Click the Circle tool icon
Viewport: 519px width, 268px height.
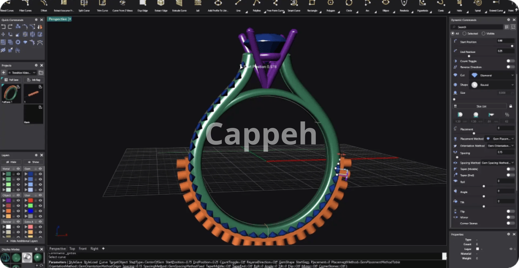tap(349, 4)
